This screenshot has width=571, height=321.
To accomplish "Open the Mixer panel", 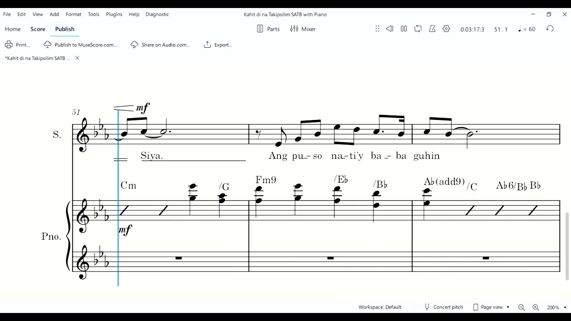I will pos(303,29).
